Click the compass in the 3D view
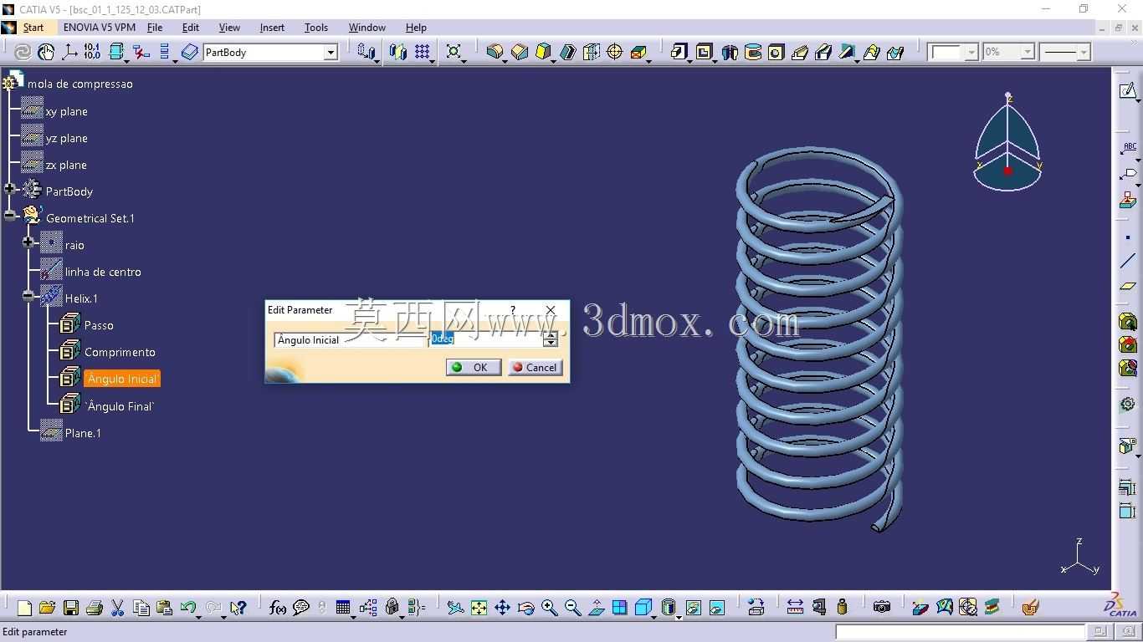Viewport: 1143px width, 642px height. [x=1007, y=144]
